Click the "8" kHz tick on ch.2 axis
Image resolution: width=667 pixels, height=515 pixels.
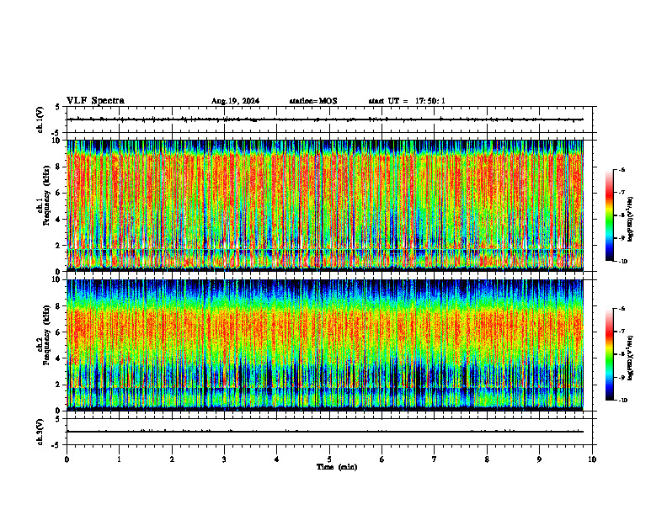pyautogui.click(x=59, y=306)
